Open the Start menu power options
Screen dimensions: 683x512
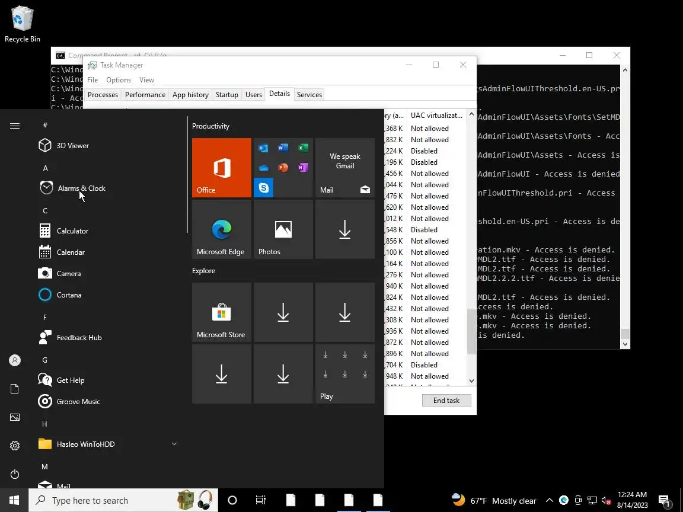(15, 473)
